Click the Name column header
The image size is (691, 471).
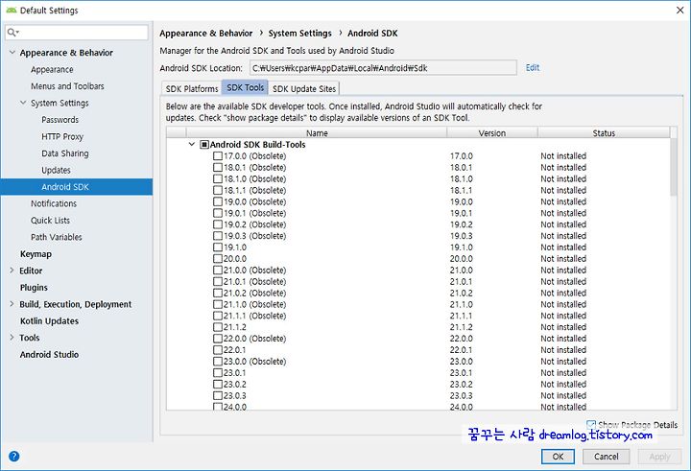tap(317, 132)
